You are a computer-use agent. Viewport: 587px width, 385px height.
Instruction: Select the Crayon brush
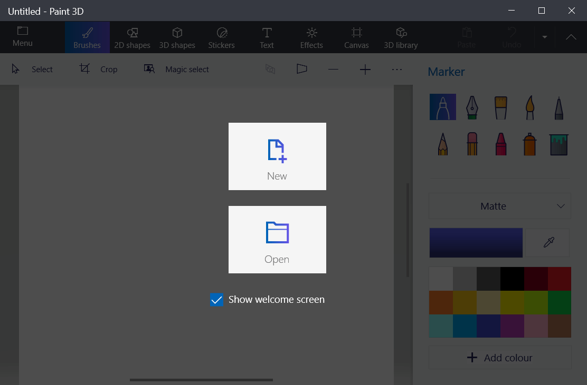click(500, 144)
